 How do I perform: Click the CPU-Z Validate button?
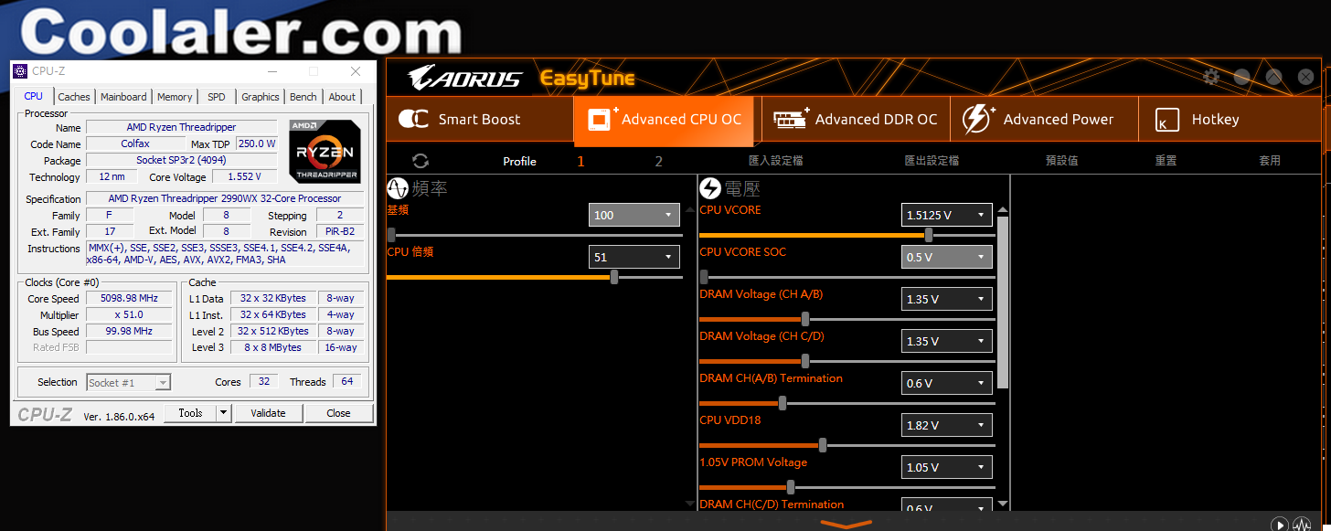268,413
